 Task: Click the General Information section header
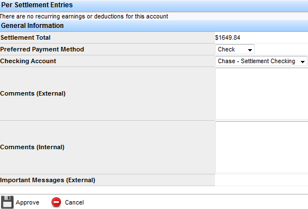click(32, 26)
